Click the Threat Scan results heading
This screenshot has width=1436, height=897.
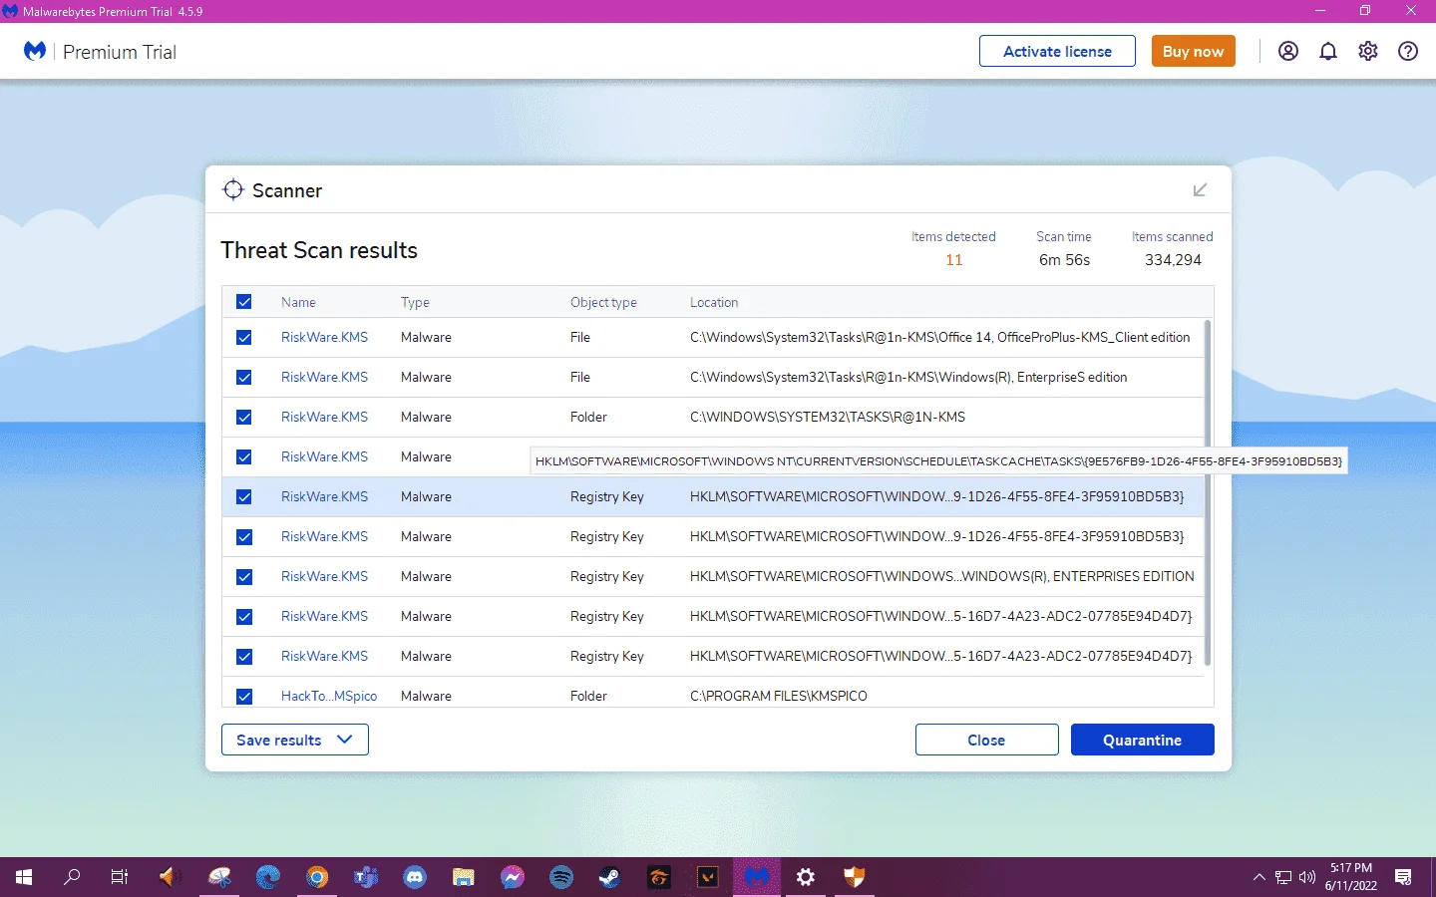point(319,250)
